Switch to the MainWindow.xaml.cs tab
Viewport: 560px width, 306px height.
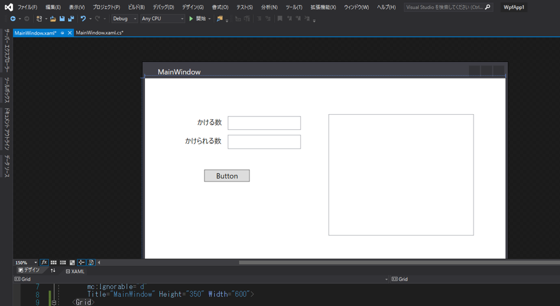tap(99, 33)
